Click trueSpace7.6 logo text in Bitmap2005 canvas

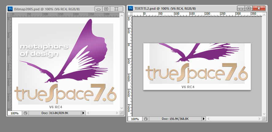click(65, 93)
